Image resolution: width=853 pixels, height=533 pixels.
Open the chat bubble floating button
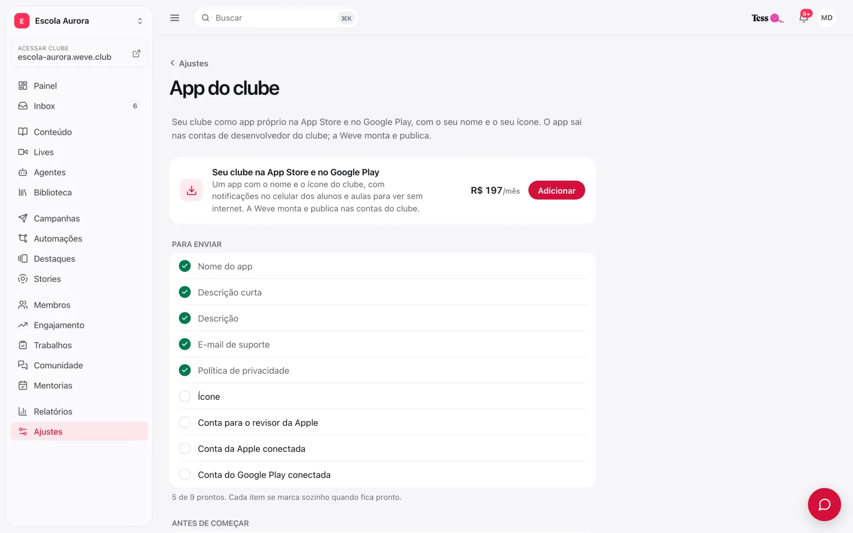(824, 504)
